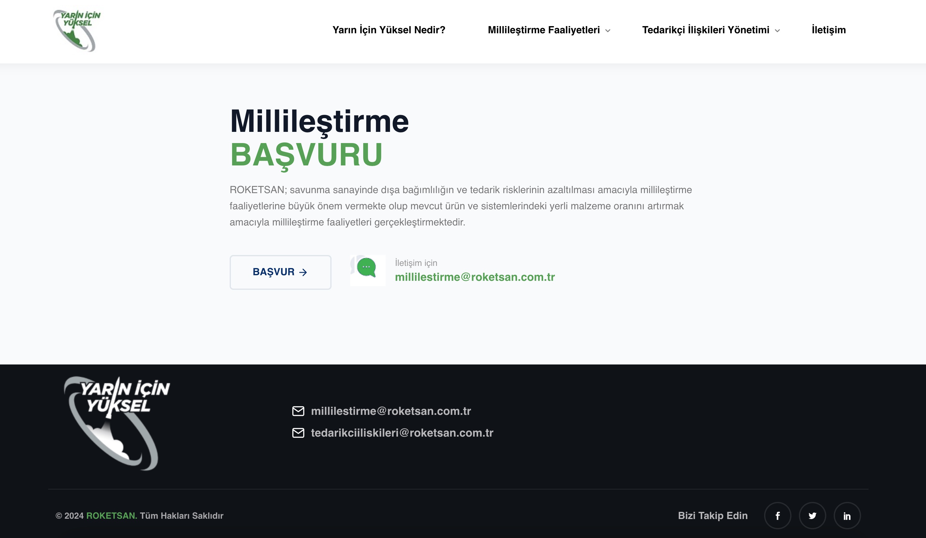Open tedarikciiliskileri@roketsan.com.tr email link

[x=402, y=433]
